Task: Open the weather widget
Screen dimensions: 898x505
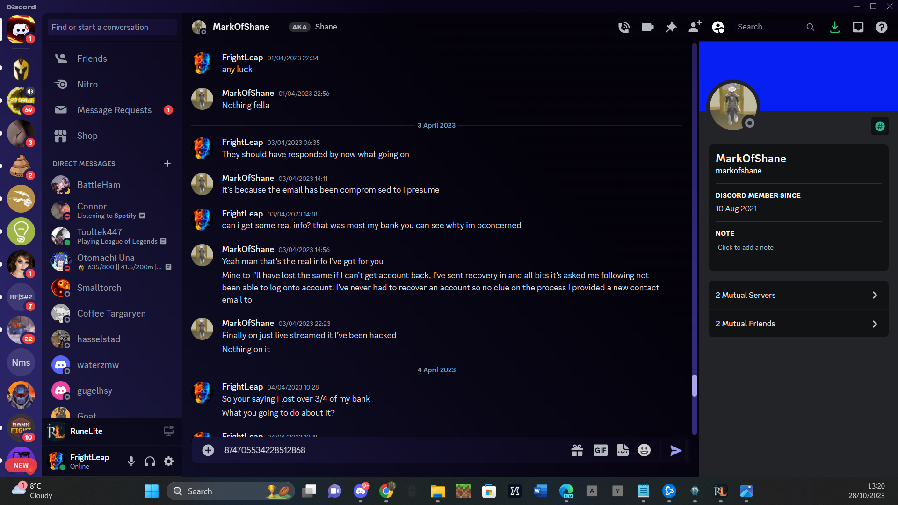Action: tap(33, 491)
